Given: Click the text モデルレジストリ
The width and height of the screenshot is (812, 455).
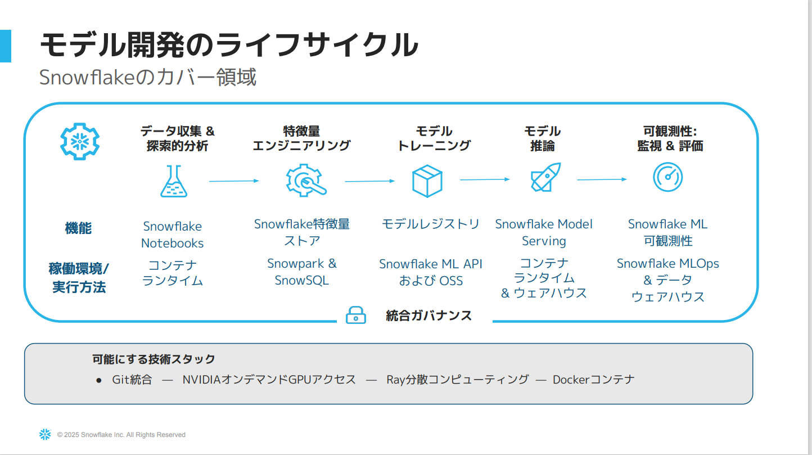Looking at the screenshot, I should (x=431, y=224).
